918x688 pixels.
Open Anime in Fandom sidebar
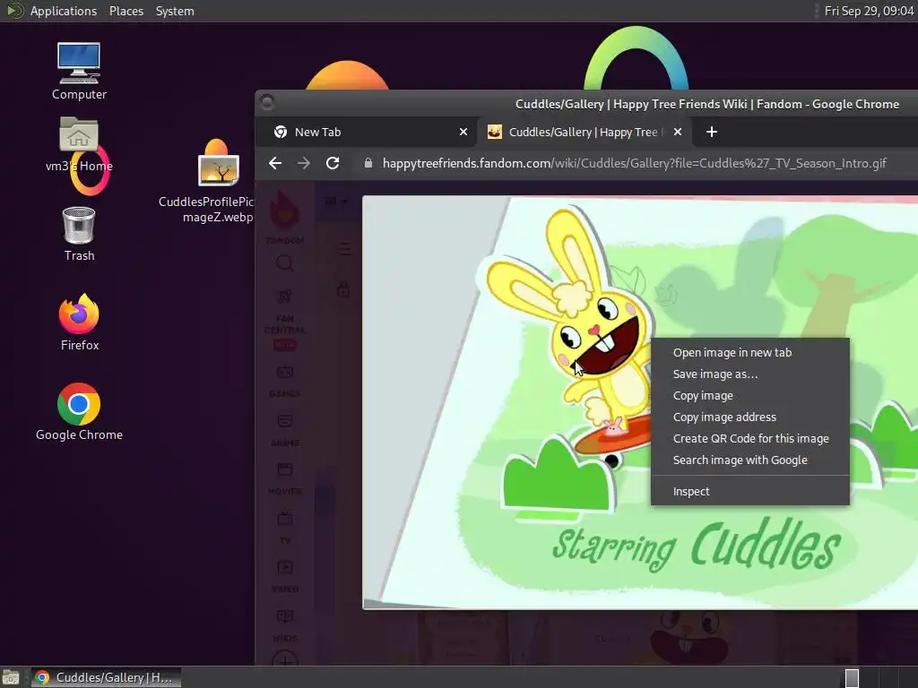coord(284,430)
